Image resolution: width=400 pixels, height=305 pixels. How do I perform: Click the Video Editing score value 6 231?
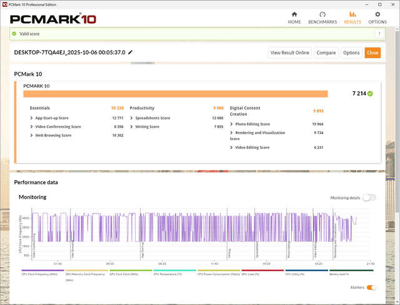(319, 147)
